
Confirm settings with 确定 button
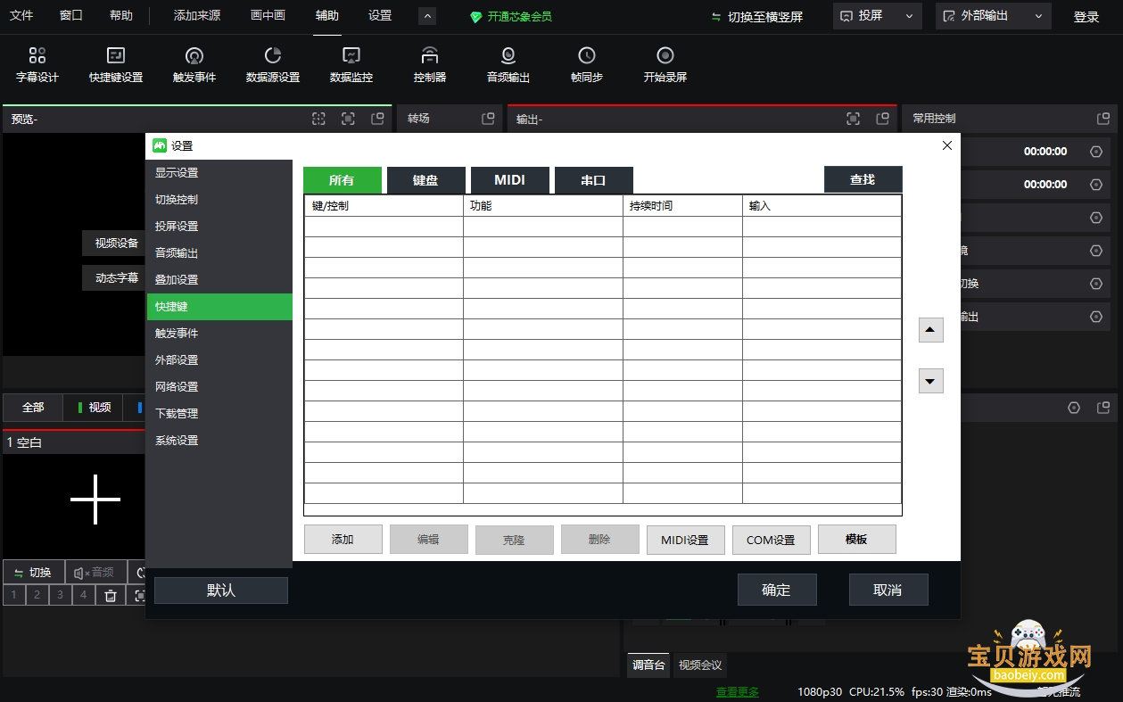(777, 590)
